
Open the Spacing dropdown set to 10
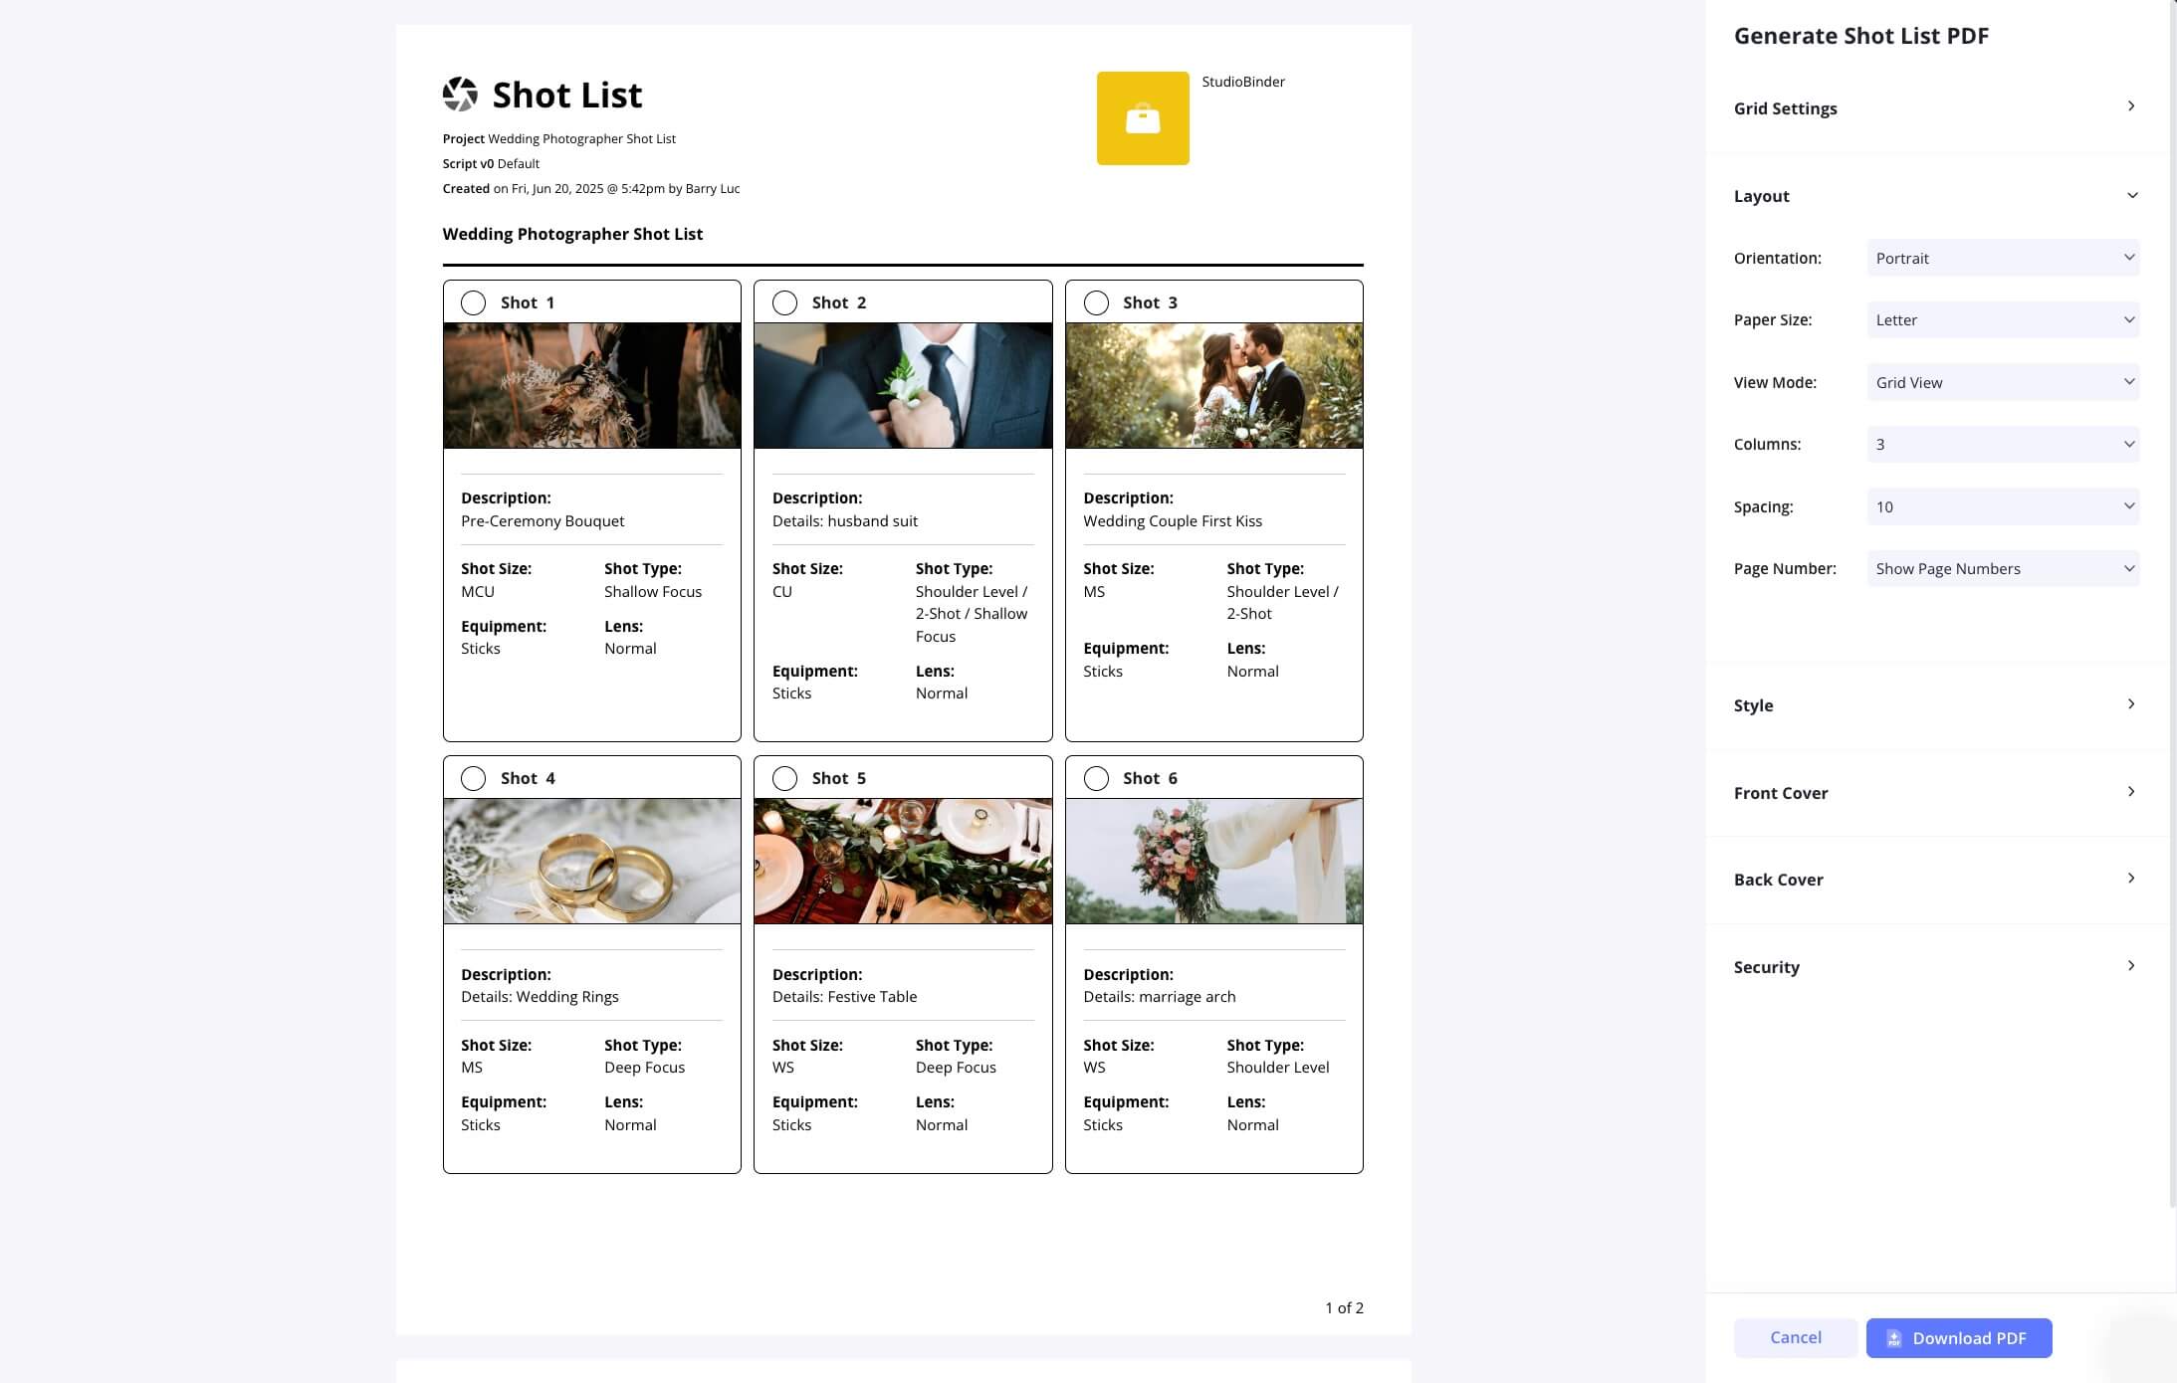tap(2003, 506)
